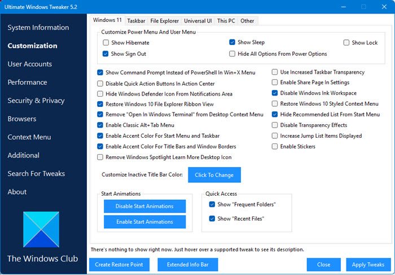Close the window with the title bar X
This screenshot has height=275, width=395.
point(384,7)
